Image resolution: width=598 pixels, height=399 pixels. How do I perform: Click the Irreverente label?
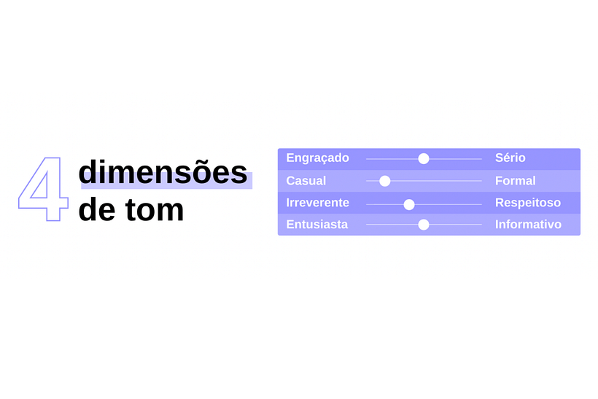coord(317,203)
